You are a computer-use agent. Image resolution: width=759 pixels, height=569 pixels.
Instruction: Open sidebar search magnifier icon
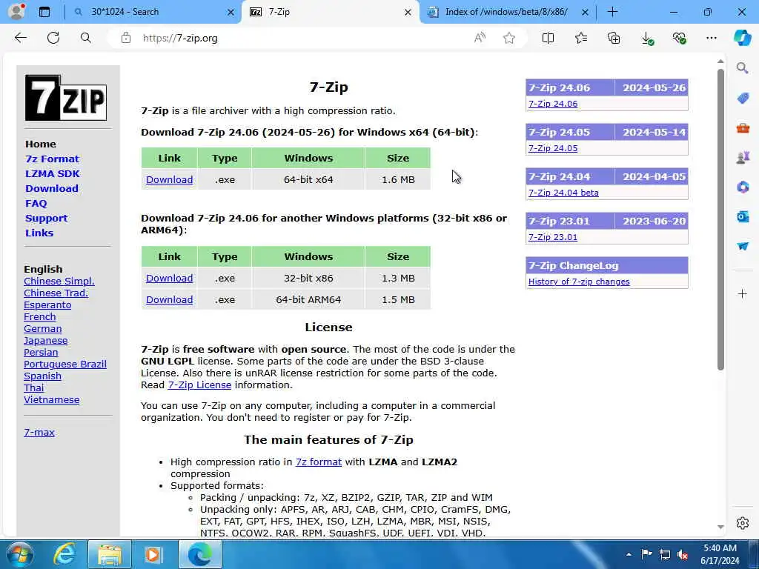pos(743,67)
